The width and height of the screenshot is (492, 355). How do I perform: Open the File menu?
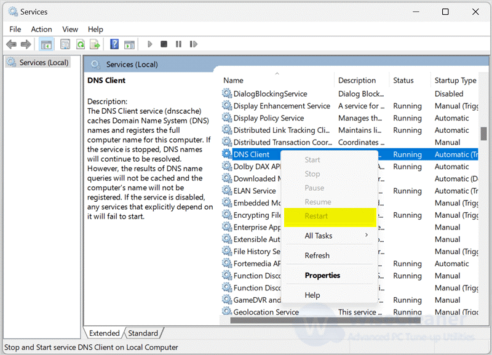[15, 29]
